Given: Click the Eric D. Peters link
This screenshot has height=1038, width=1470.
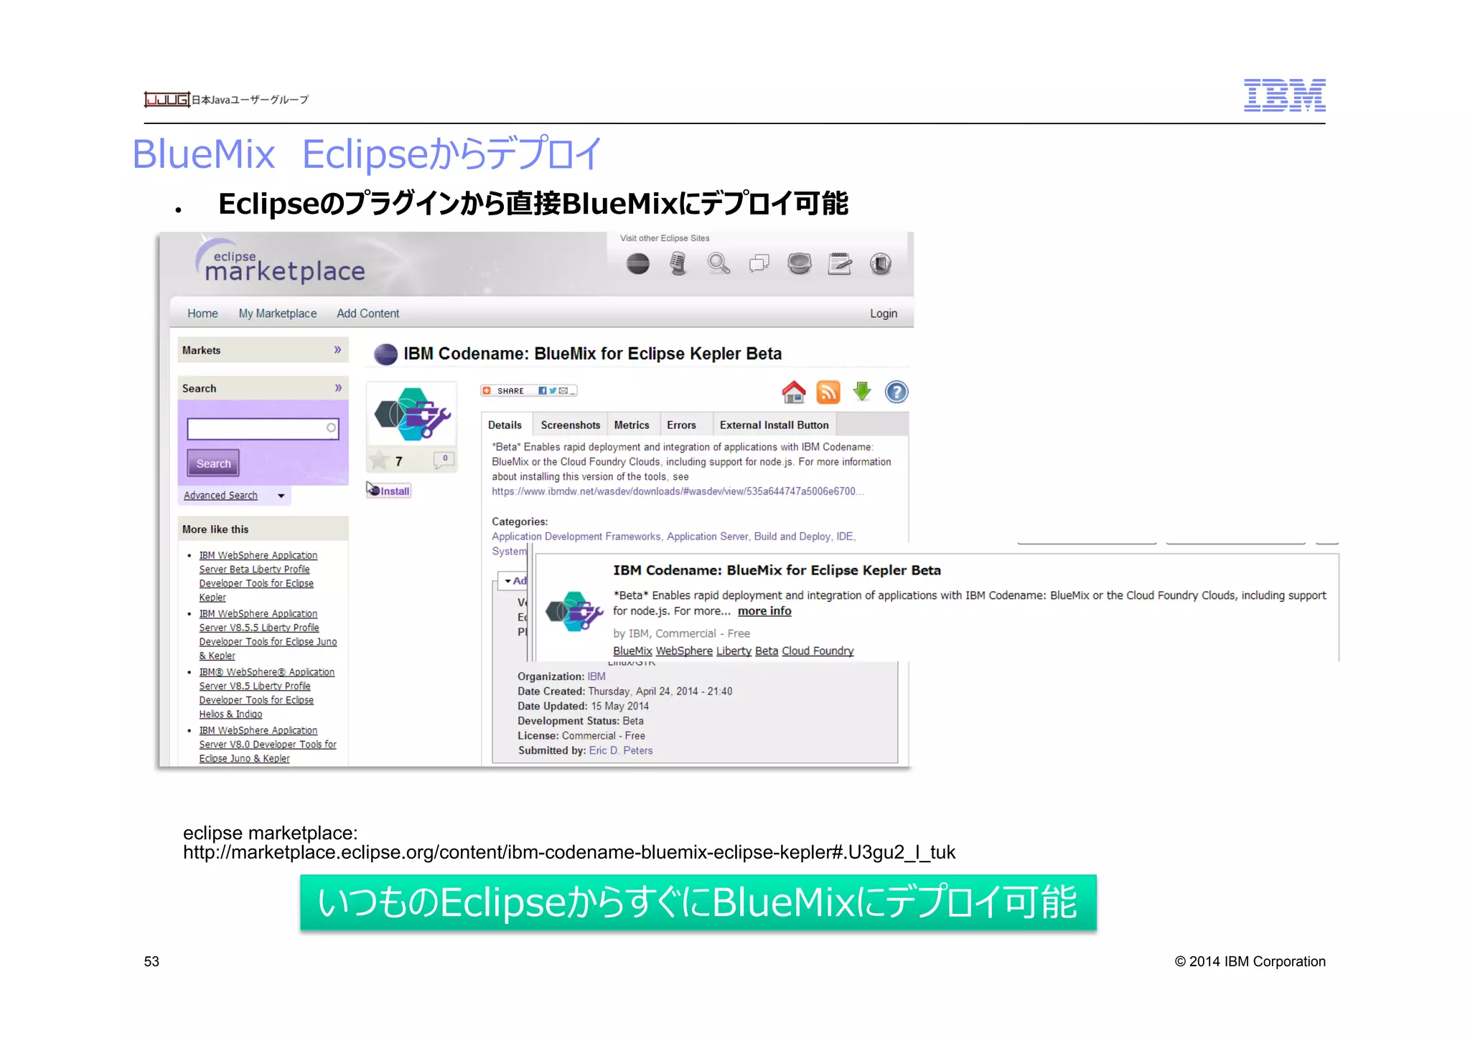Looking at the screenshot, I should [x=621, y=750].
